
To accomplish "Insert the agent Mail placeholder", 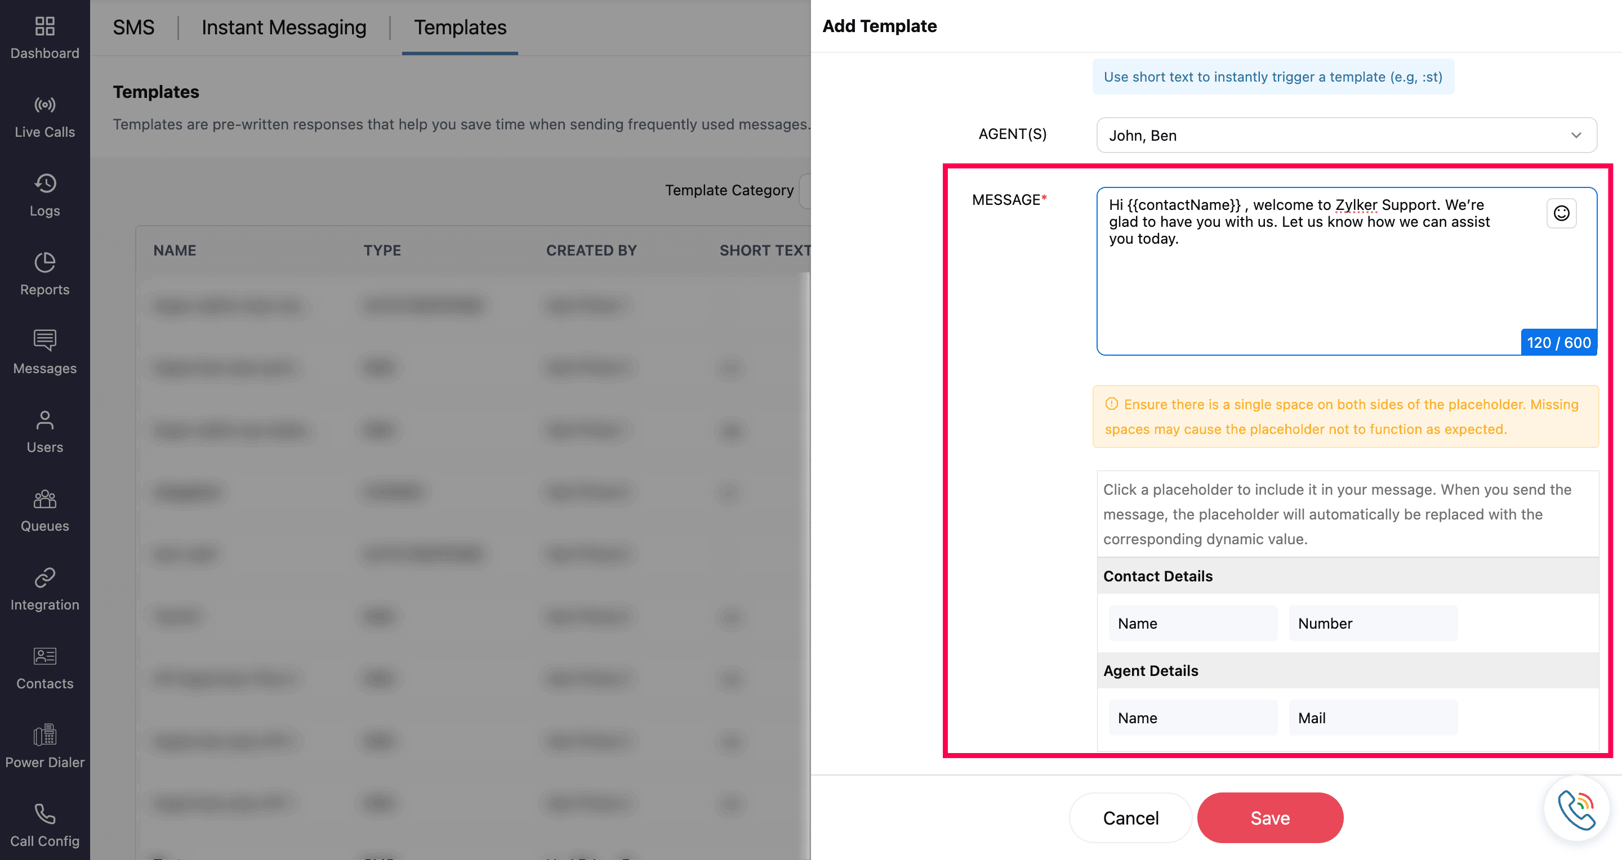I will pyautogui.click(x=1373, y=717).
